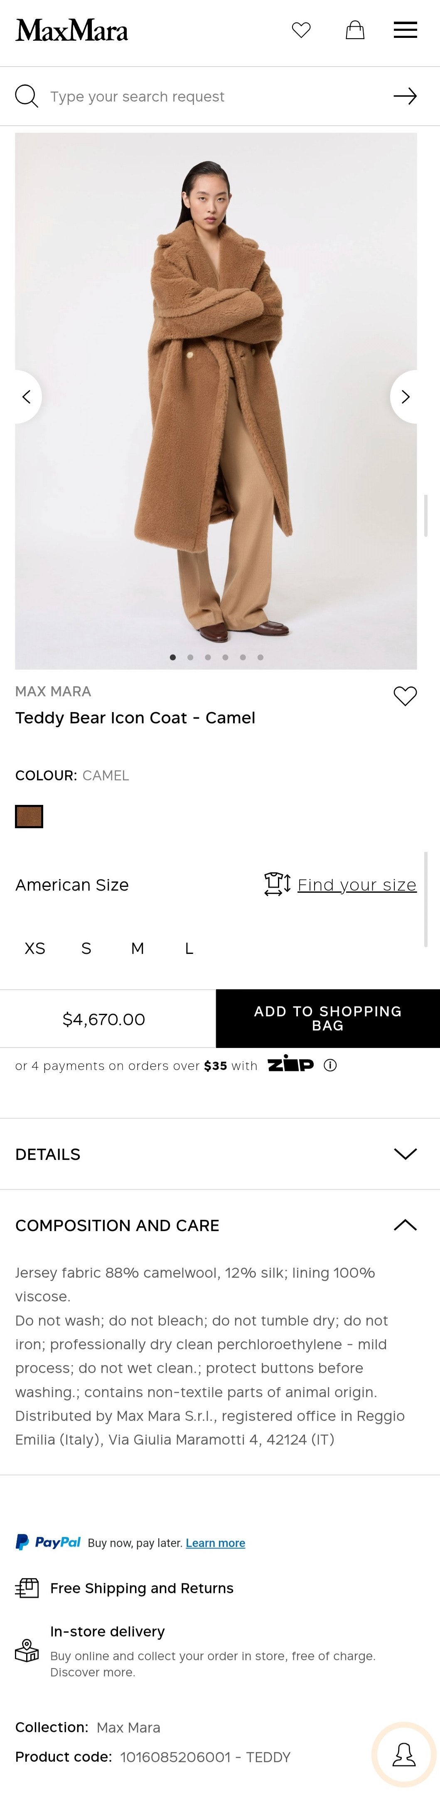This screenshot has width=440, height=1807.
Task: Click the search magnifier icon
Action: pos(27,96)
